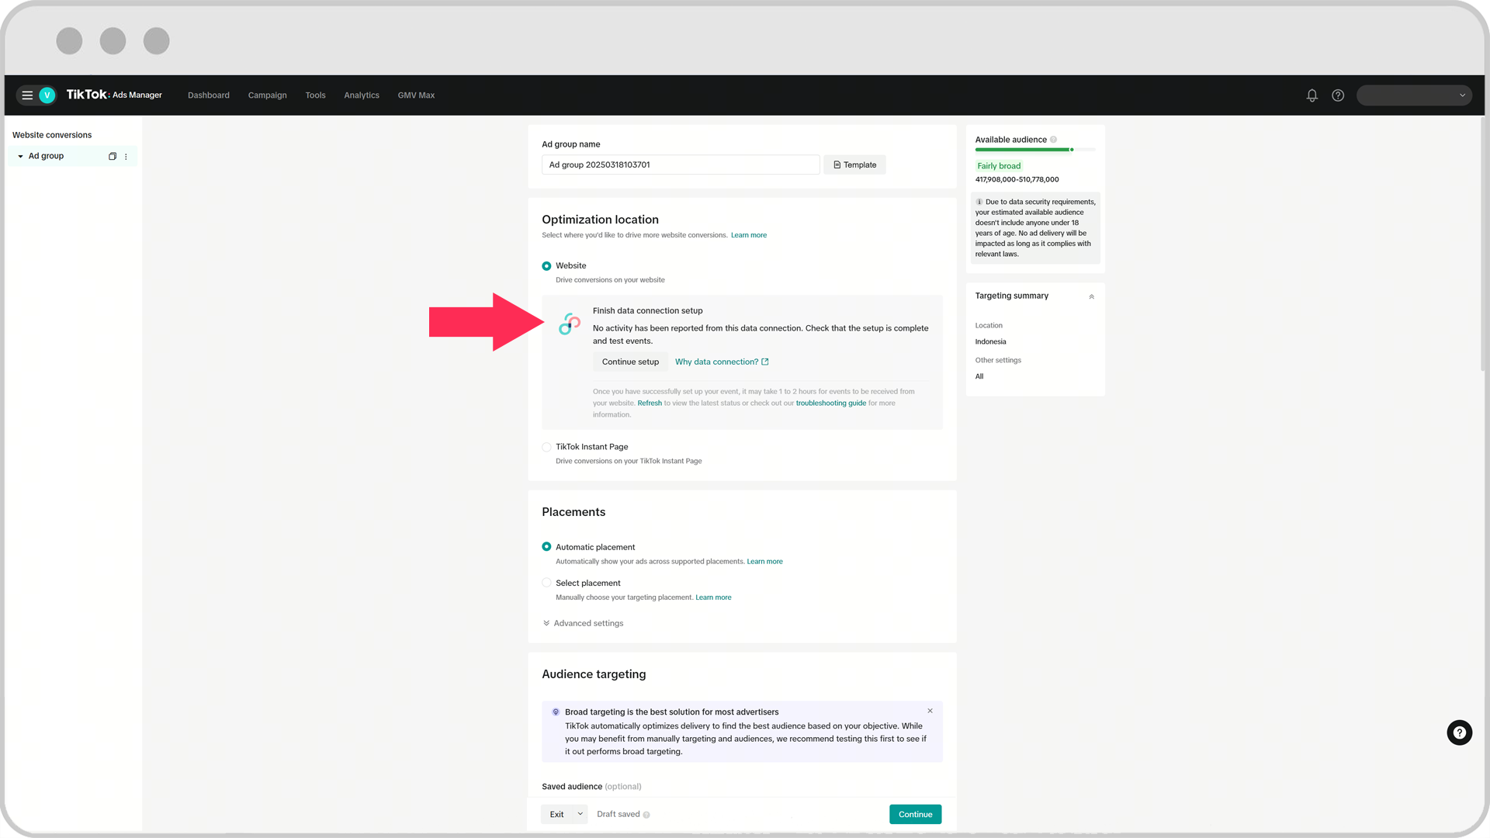Collapse the Ad group tree item
Image resolution: width=1490 pixels, height=838 pixels.
coord(20,156)
